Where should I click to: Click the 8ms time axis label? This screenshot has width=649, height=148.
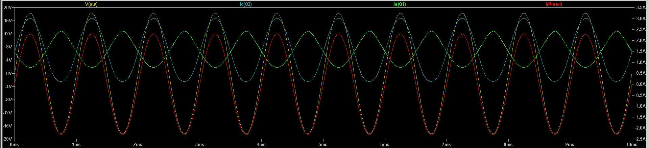[x=508, y=144]
